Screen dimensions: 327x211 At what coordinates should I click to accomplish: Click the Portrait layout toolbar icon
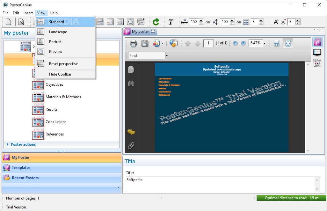tap(120, 22)
